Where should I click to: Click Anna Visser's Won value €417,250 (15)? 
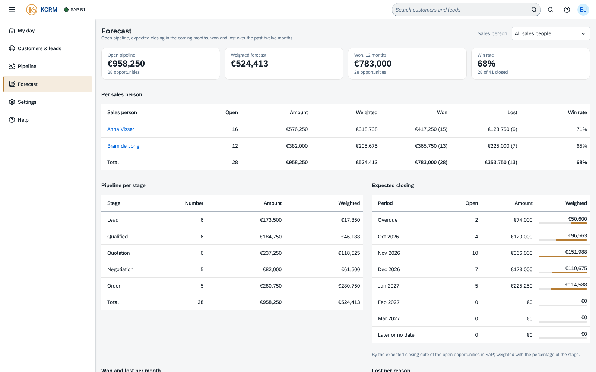431,129
